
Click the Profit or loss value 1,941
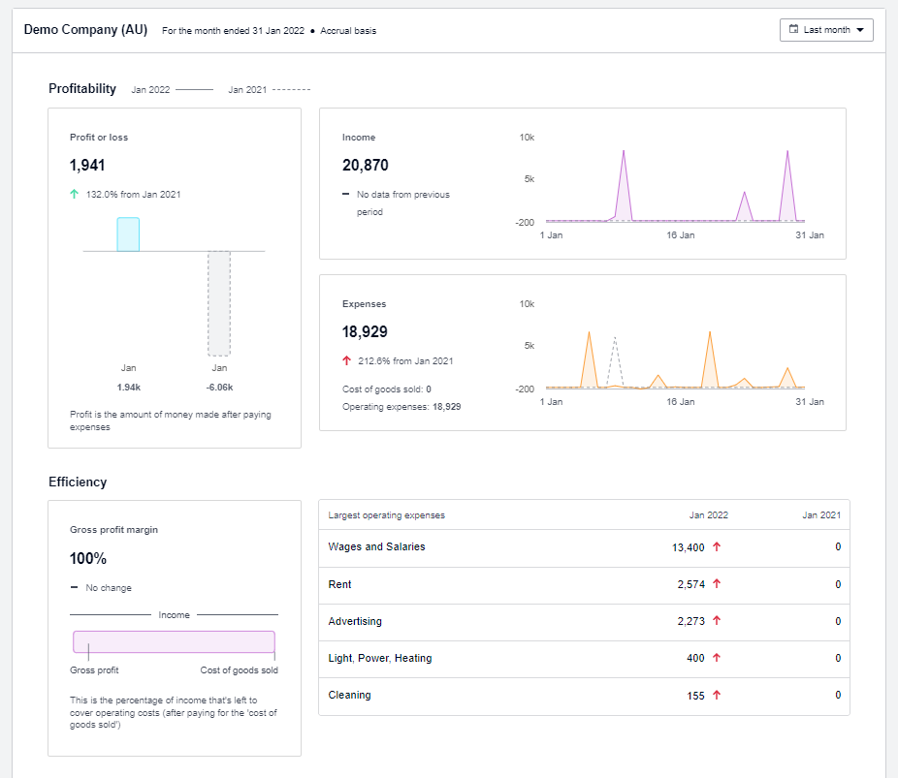click(87, 166)
